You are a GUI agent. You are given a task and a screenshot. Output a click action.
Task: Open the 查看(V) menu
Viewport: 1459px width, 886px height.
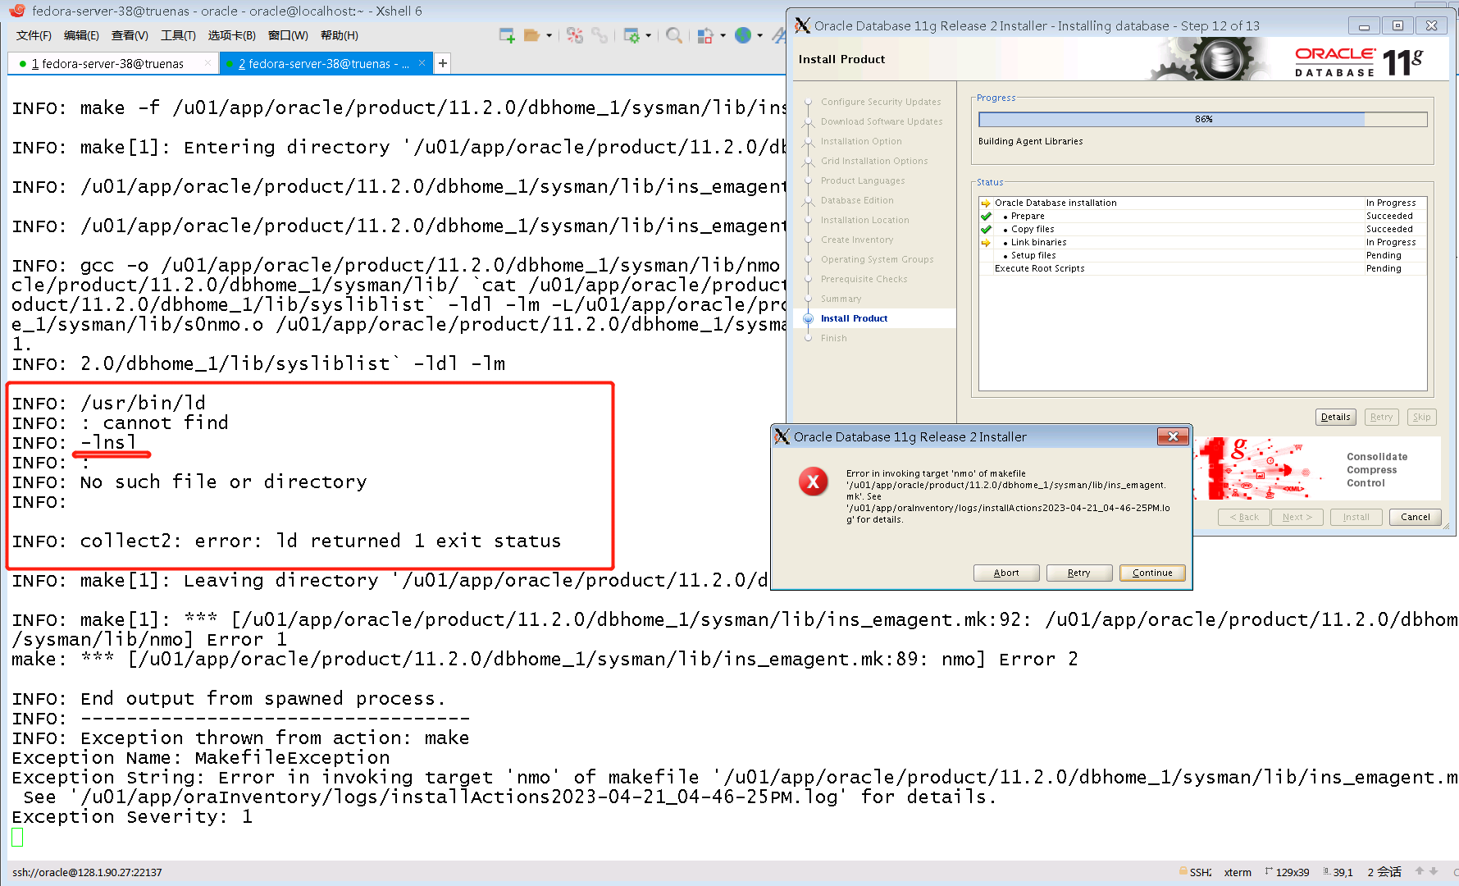point(130,35)
